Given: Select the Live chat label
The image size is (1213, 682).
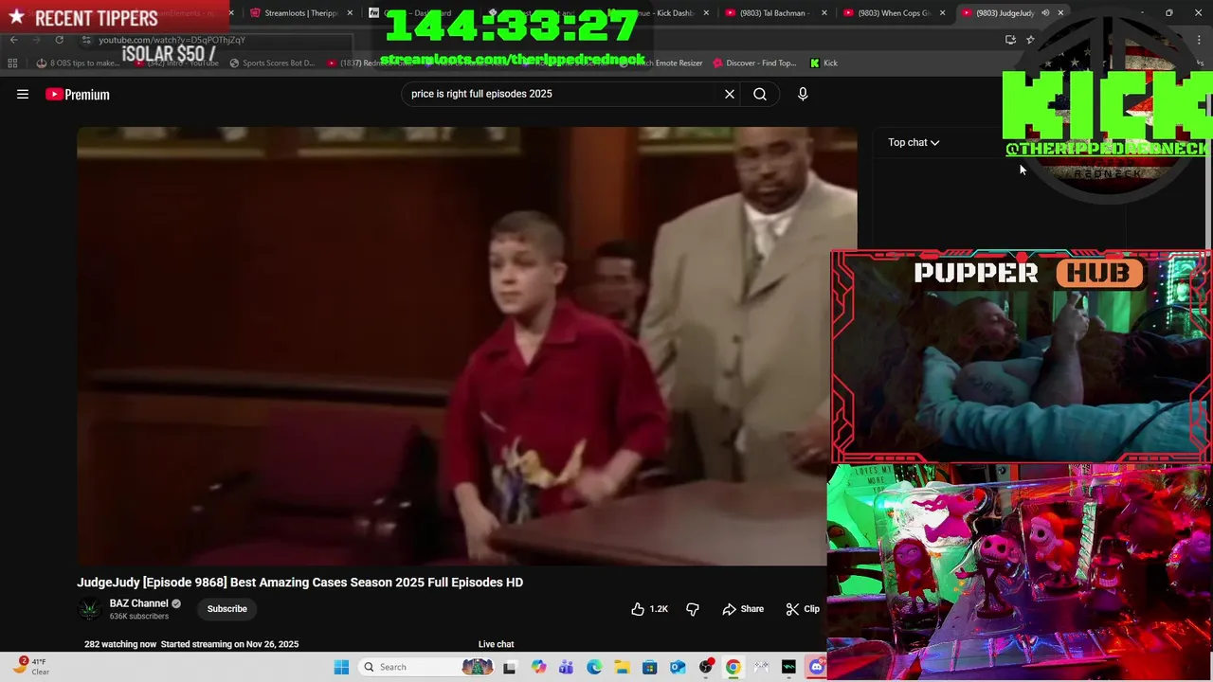Looking at the screenshot, I should 496,644.
